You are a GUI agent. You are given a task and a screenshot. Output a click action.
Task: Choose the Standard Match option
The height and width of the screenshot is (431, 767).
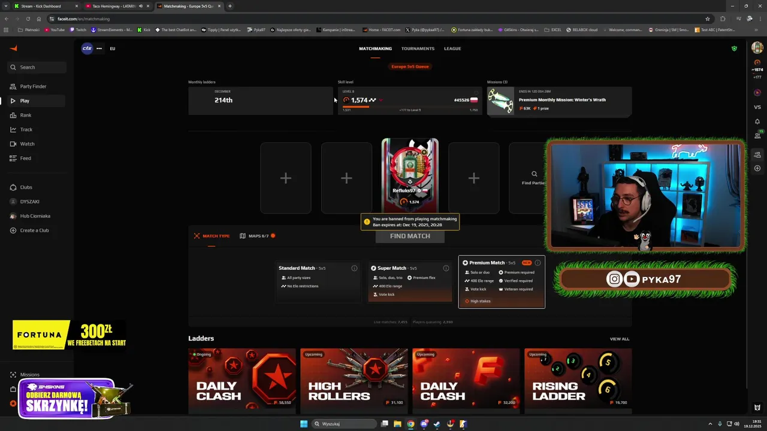click(x=318, y=282)
